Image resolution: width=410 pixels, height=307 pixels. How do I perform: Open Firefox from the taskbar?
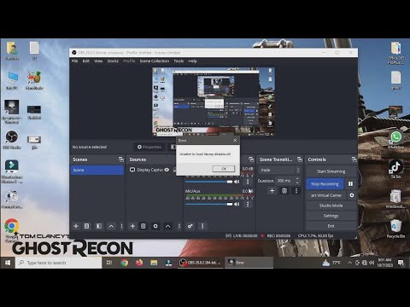[x=139, y=263]
